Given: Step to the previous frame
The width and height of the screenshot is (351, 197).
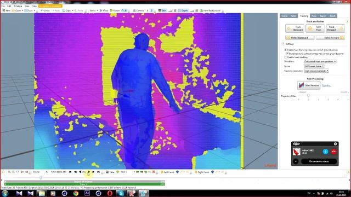Looking at the screenshot, I should tap(75, 172).
